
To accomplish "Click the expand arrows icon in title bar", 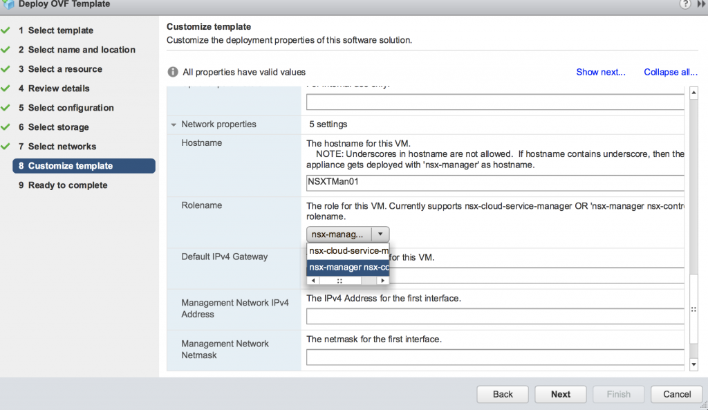I will pyautogui.click(x=701, y=3).
